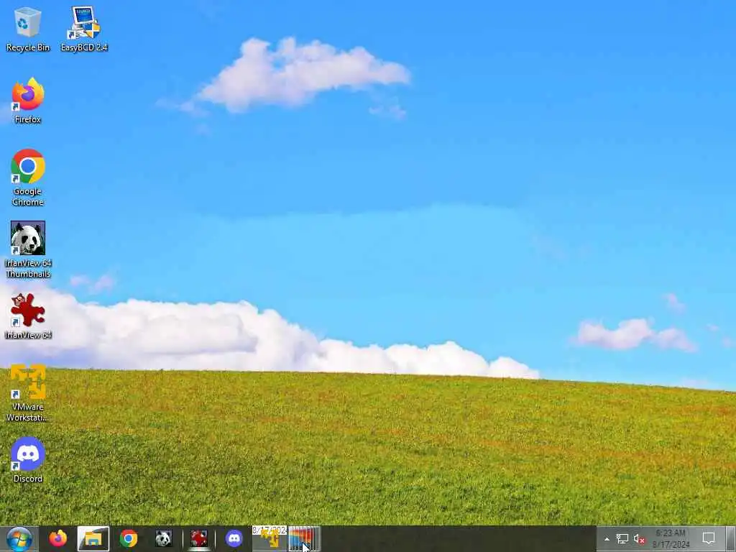The height and width of the screenshot is (552, 736).
Task: Expand the hidden system tray icons arrow
Action: (x=607, y=539)
